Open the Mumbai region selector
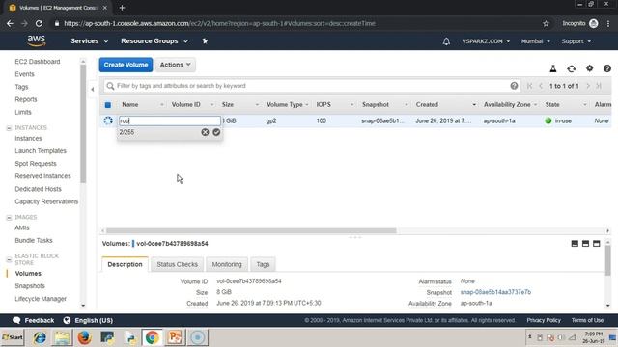This screenshot has width=618, height=347. click(535, 41)
